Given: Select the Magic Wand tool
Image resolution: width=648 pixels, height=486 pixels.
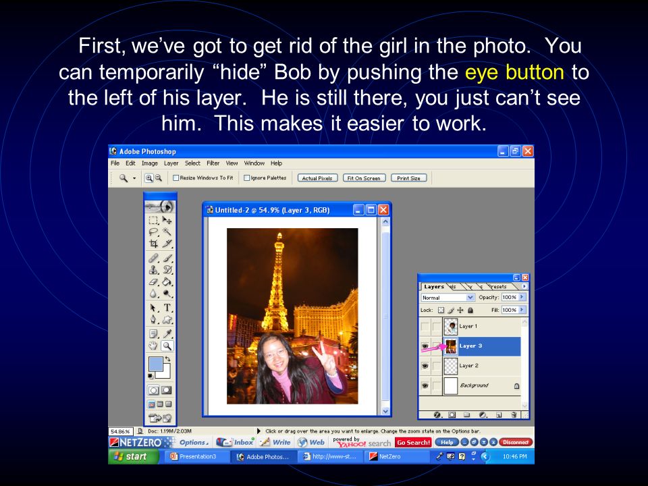Looking at the screenshot, I should [x=167, y=232].
